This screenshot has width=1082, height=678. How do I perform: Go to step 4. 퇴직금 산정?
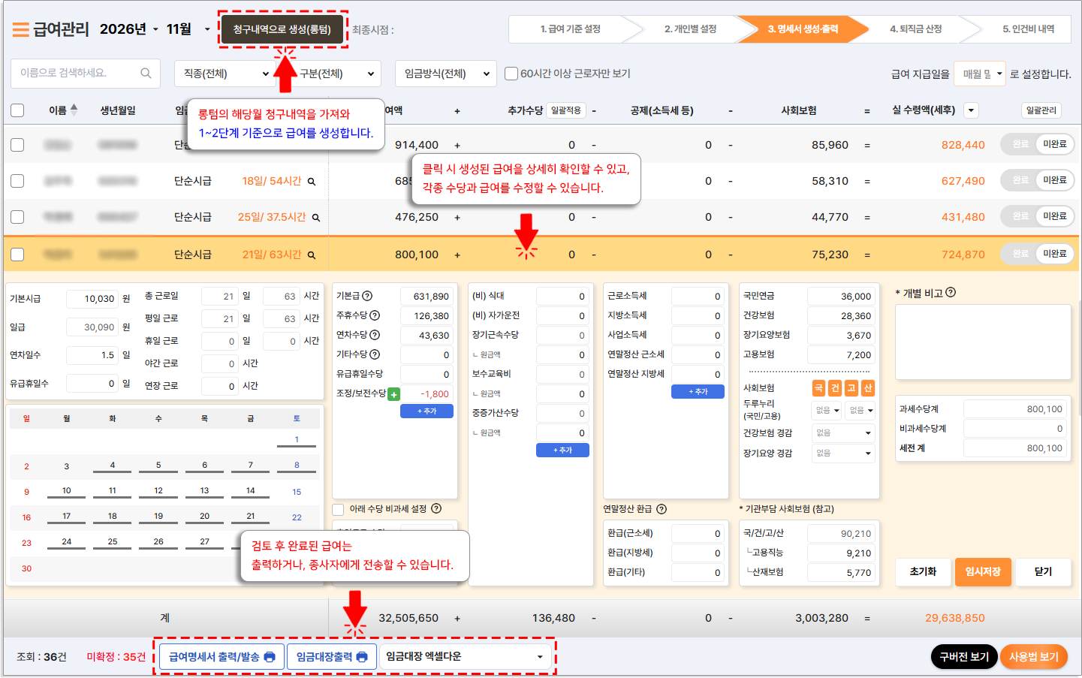pyautogui.click(x=915, y=29)
